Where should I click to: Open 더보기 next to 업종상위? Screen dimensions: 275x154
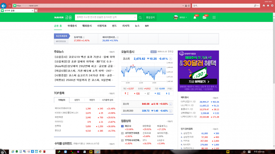tap(170, 121)
